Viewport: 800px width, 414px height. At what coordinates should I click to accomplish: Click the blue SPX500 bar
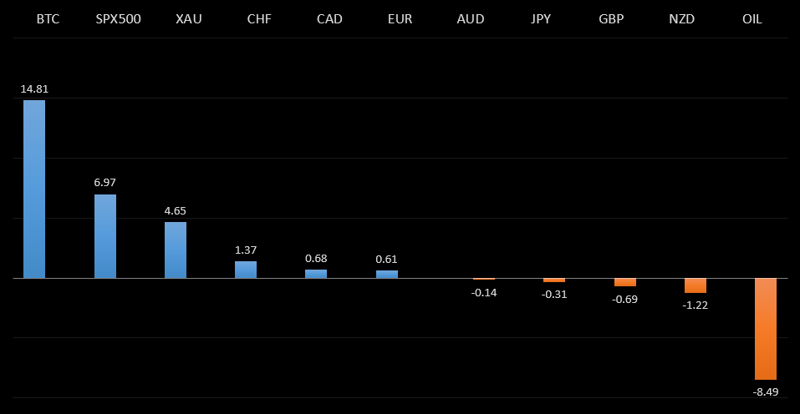tap(105, 236)
